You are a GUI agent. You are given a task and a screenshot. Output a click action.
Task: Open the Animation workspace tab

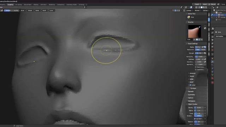[43, 5]
